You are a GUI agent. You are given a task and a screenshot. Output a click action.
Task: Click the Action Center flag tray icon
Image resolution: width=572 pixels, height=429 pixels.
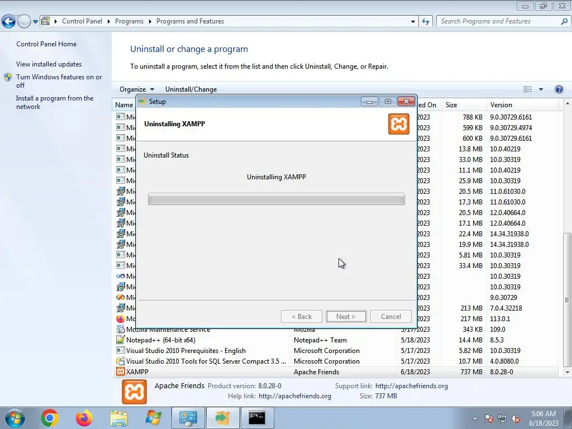click(489, 418)
